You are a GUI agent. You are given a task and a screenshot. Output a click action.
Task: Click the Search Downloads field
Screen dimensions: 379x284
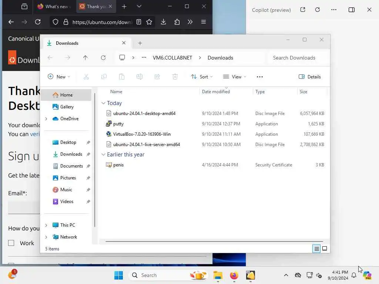[298, 58]
